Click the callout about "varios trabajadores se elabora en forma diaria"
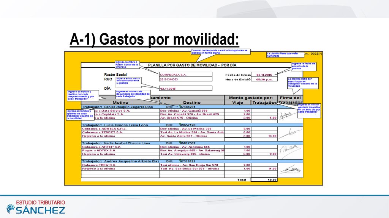This screenshot has width=389, height=218. tap(221, 51)
